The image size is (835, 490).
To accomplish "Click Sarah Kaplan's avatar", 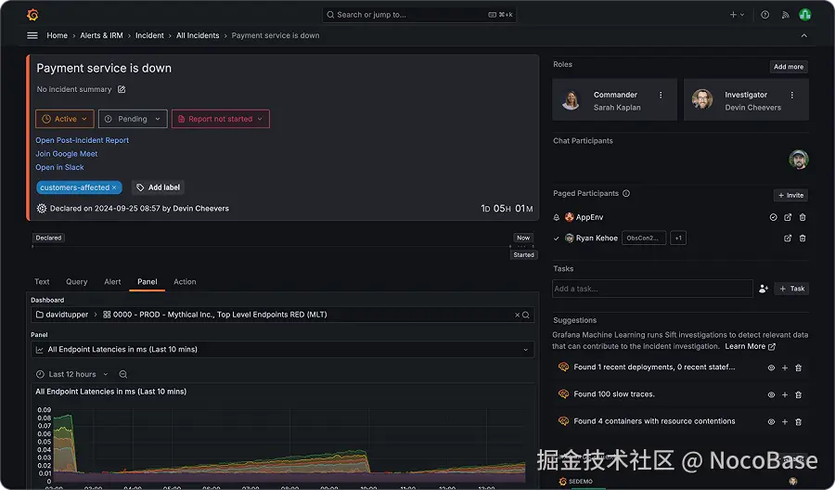I will tap(571, 99).
